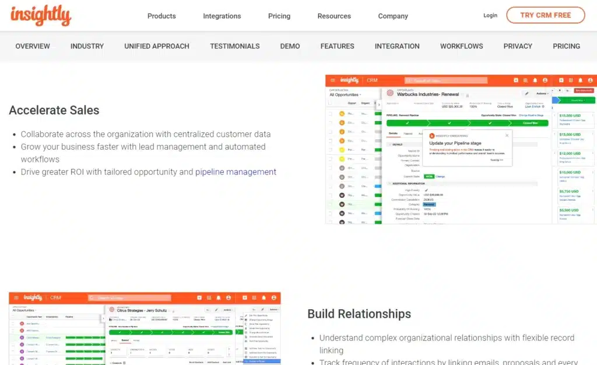
Task: Open the Citrus Strategies CRM screenshot
Action: 145,328
